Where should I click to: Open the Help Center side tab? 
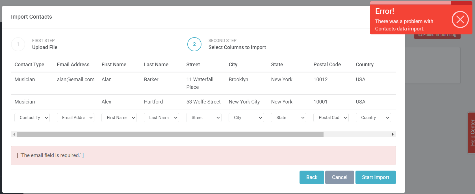coord(472,133)
